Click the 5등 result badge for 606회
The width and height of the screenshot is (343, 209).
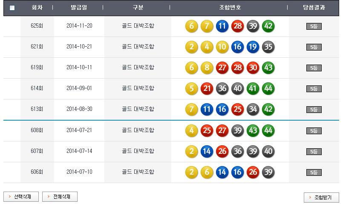click(x=314, y=172)
